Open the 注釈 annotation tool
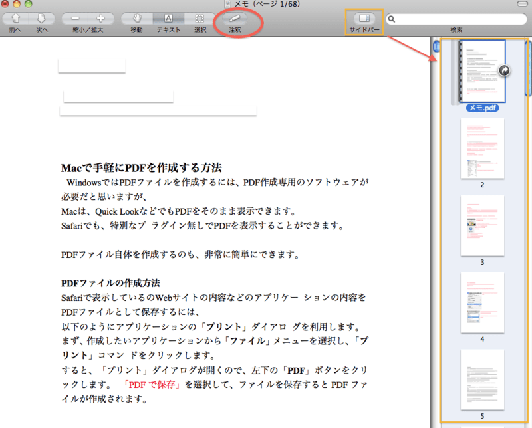The height and width of the screenshot is (428, 532). coord(235,19)
